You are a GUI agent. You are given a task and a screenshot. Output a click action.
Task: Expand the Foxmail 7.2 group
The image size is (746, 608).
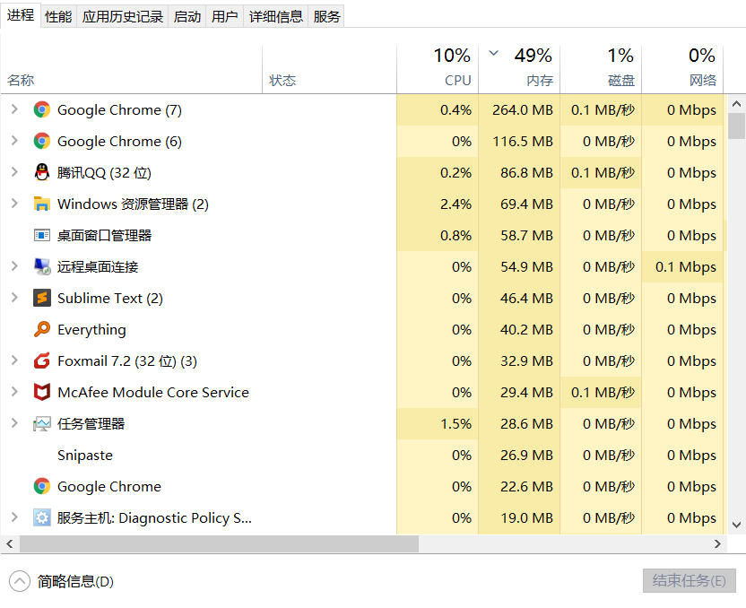(x=14, y=360)
